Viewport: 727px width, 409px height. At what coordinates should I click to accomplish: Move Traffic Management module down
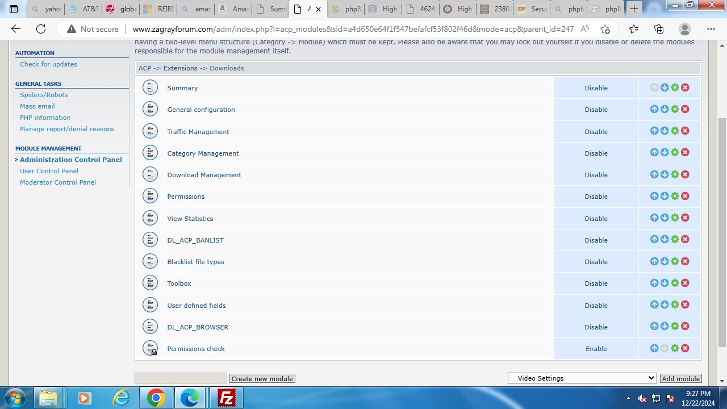click(665, 131)
